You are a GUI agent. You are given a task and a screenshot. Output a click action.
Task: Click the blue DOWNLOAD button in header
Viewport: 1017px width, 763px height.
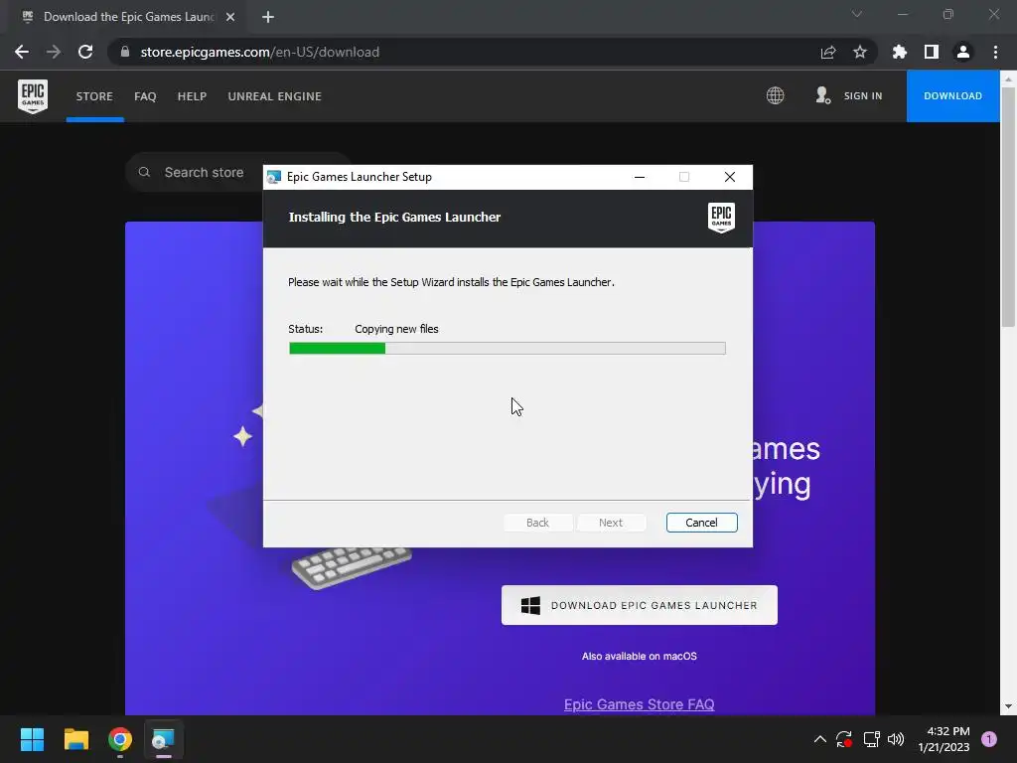952,96
